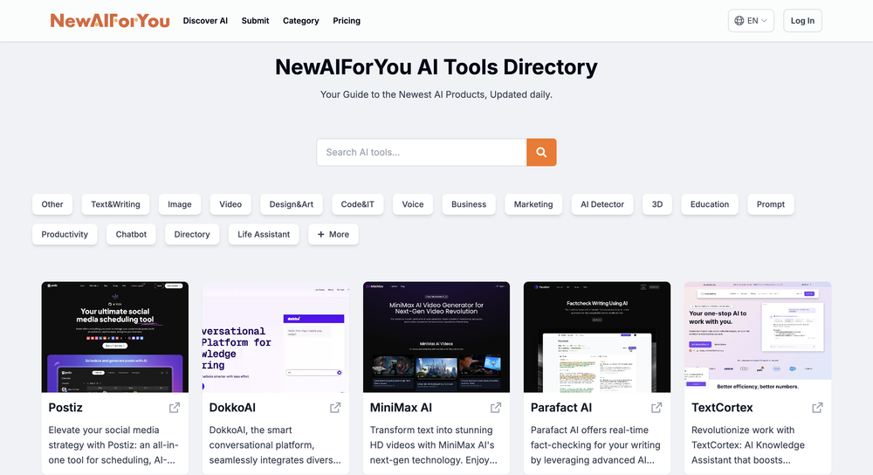Open Category in navigation
Screen dimensions: 873x475
(300, 21)
